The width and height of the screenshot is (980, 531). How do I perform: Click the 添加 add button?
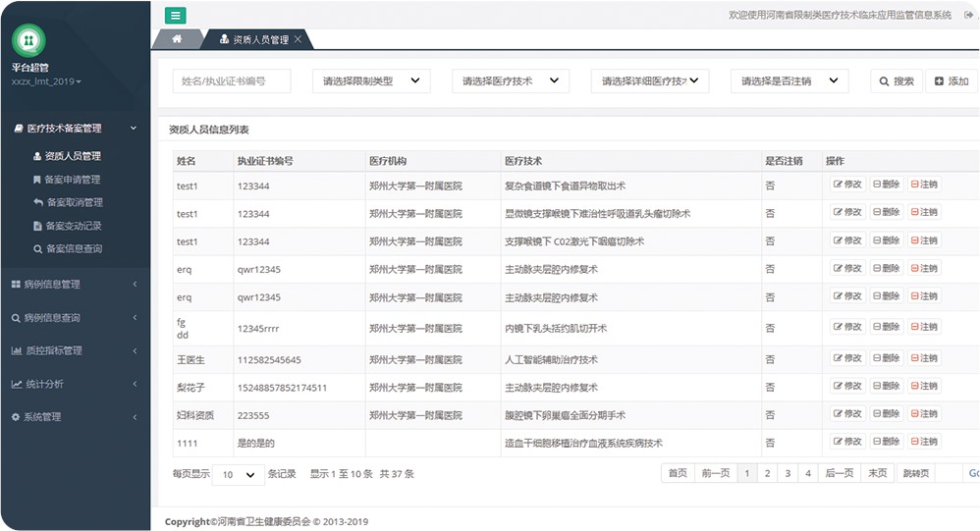pyautogui.click(x=952, y=81)
